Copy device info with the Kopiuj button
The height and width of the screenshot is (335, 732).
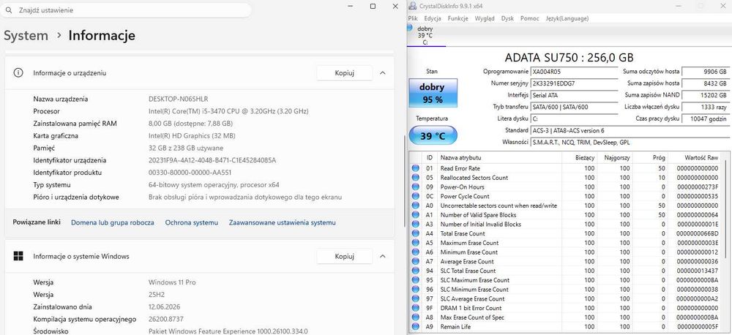tap(345, 73)
